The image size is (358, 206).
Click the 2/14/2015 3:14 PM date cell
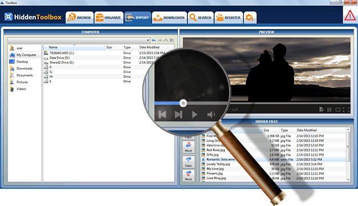point(309,164)
